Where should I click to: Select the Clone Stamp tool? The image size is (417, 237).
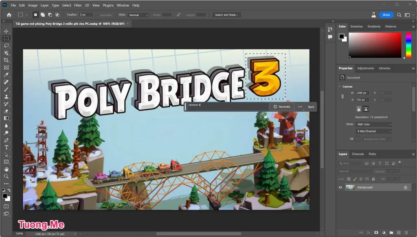tap(7, 97)
